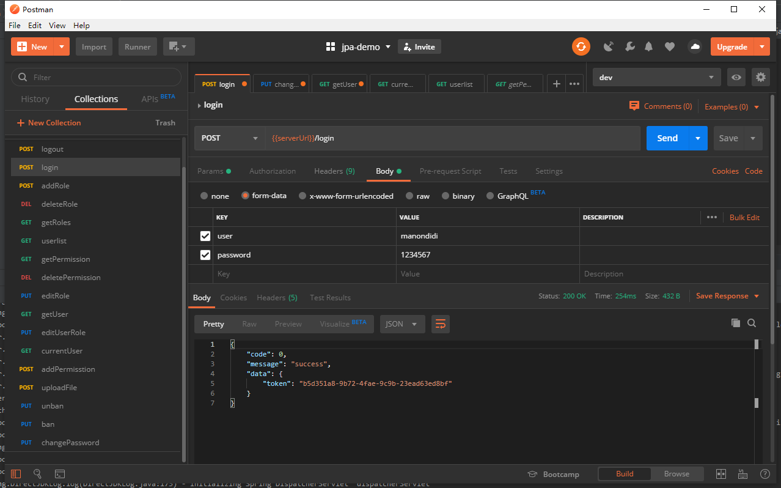
Task: Click the request URL input field
Action: pyautogui.click(x=453, y=138)
